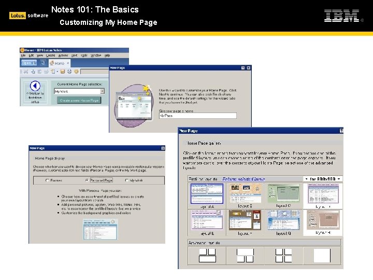Image resolution: width=373 pixels, height=280 pixels.
Task: Choose single-pane advanced layout icon
Action: click(x=322, y=256)
